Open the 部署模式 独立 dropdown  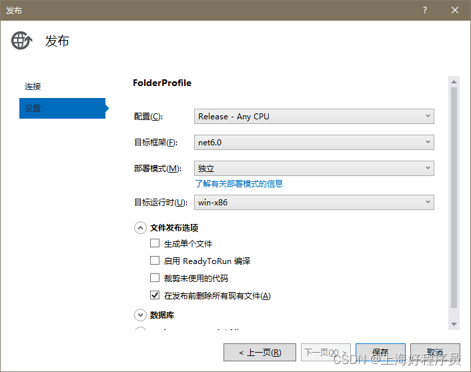click(x=314, y=169)
